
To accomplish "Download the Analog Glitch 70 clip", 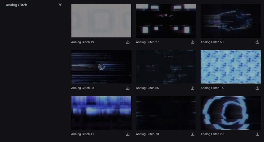I will point(193,134).
